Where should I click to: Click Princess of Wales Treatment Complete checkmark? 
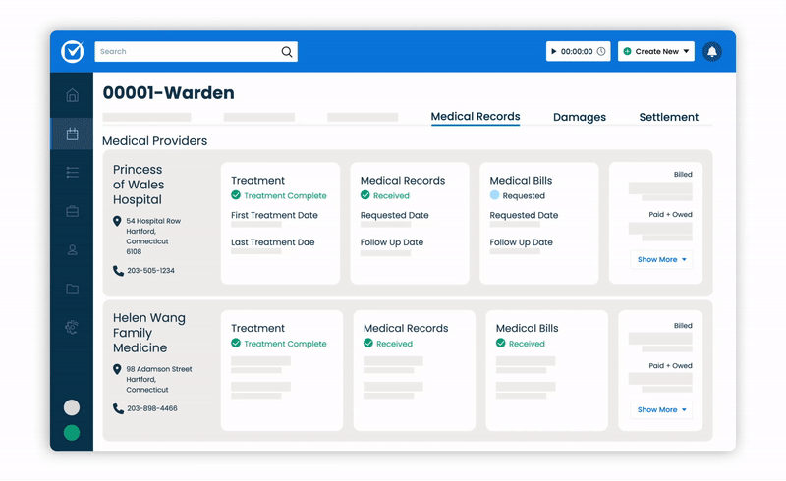coord(236,195)
